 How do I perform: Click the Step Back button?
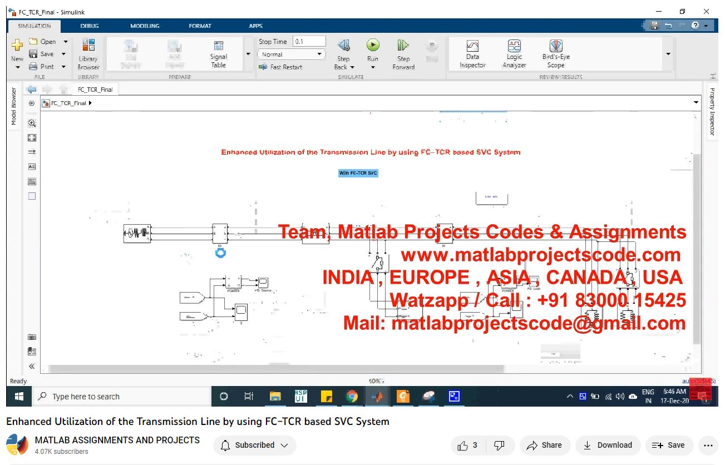(x=344, y=55)
